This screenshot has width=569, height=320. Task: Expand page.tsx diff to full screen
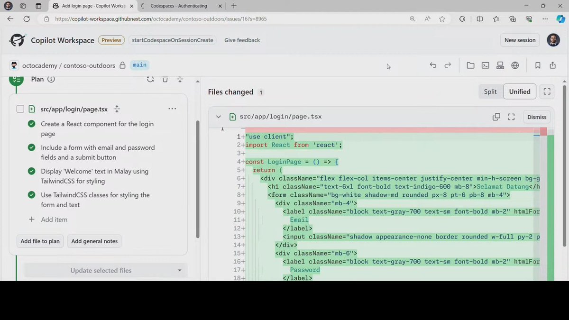511,117
